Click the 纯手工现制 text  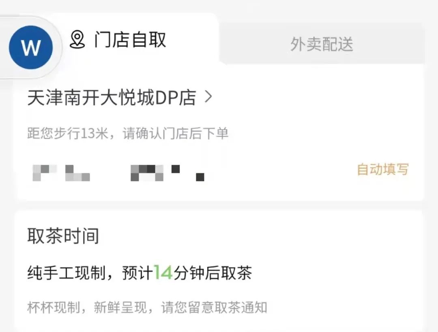pos(67,272)
